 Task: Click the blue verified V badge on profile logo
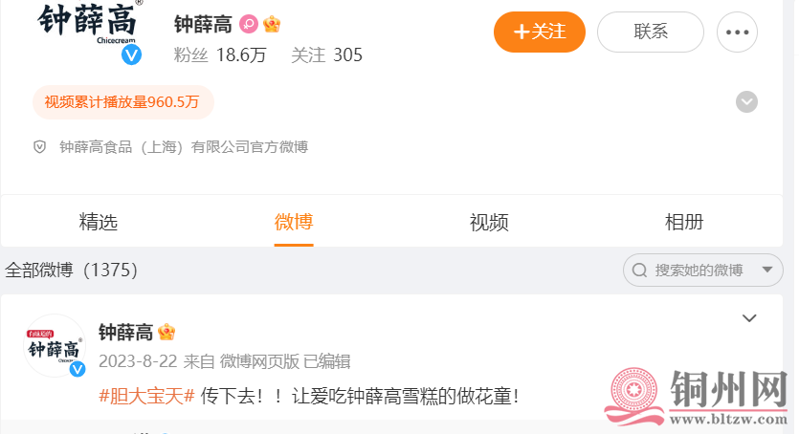131,54
